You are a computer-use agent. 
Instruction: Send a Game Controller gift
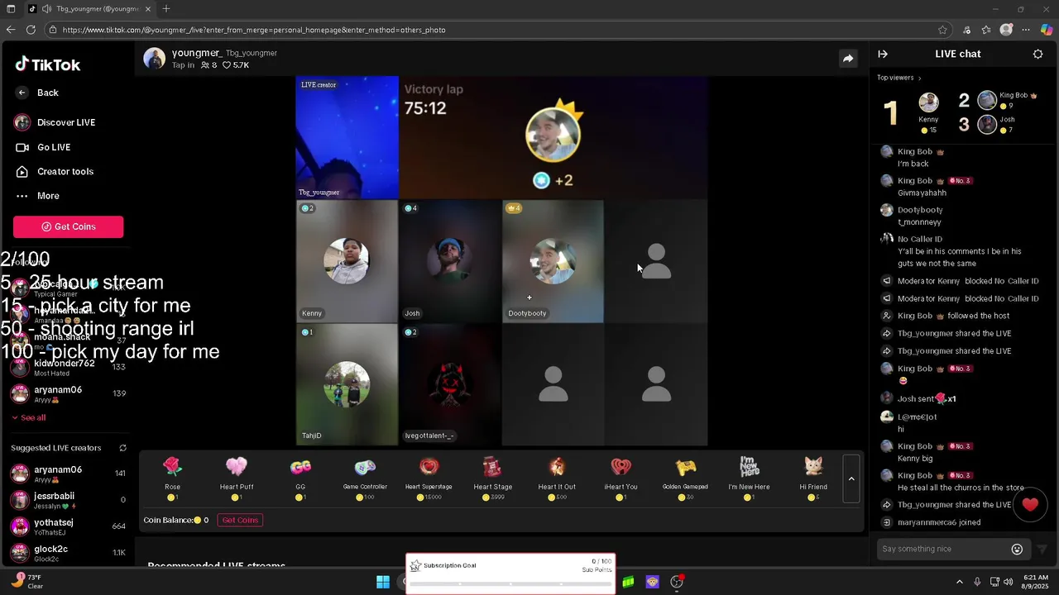(x=365, y=478)
